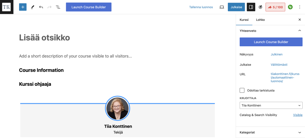Click the TK site logo icon
Image resolution: width=305 pixels, height=138 pixels.
point(7,7)
